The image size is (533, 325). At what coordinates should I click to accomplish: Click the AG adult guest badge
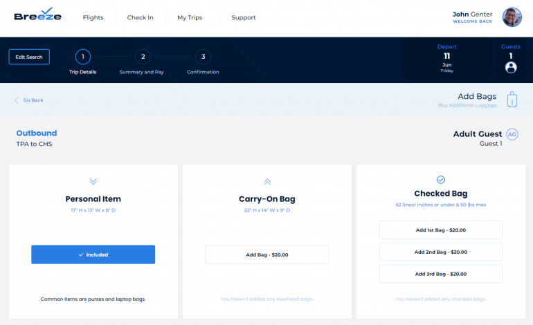tap(512, 134)
